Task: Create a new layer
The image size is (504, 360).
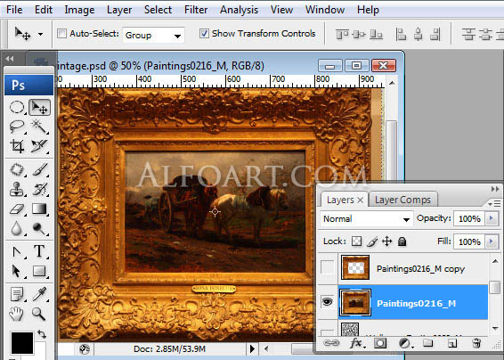Action: click(452, 343)
